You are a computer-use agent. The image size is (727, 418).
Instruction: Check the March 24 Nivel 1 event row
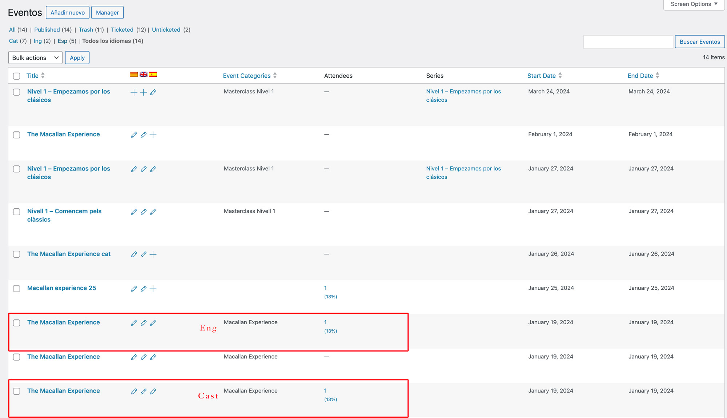pos(16,92)
